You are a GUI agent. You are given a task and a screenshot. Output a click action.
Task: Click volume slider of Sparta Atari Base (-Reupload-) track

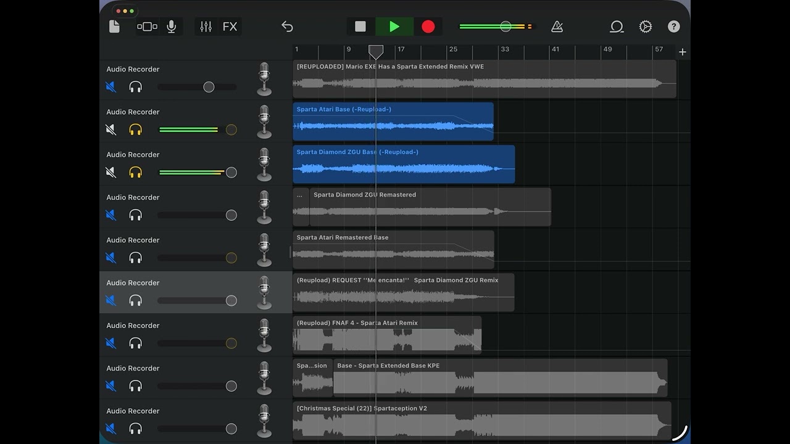point(197,129)
